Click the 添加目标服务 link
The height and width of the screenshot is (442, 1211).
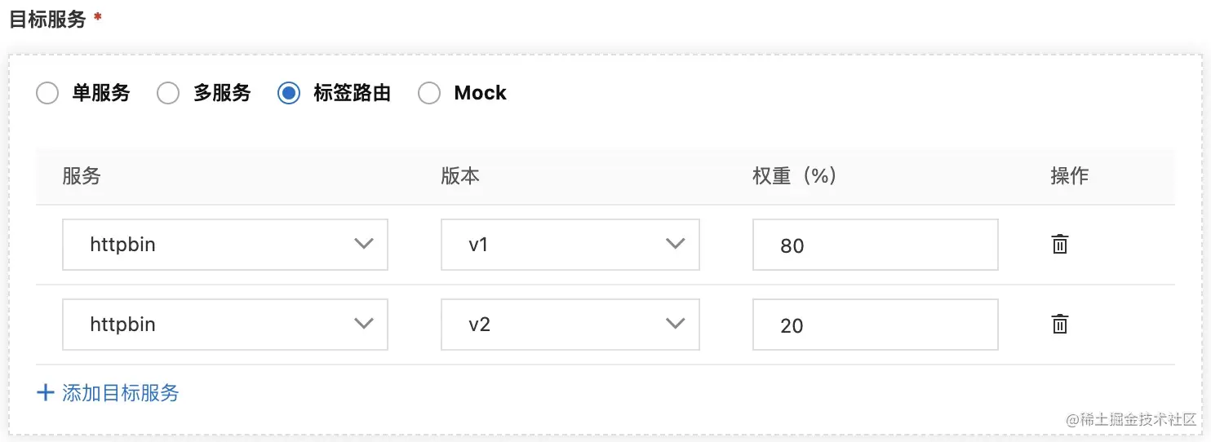[121, 393]
